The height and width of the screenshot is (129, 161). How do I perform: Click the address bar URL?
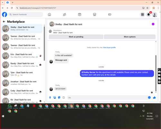point(38,8)
